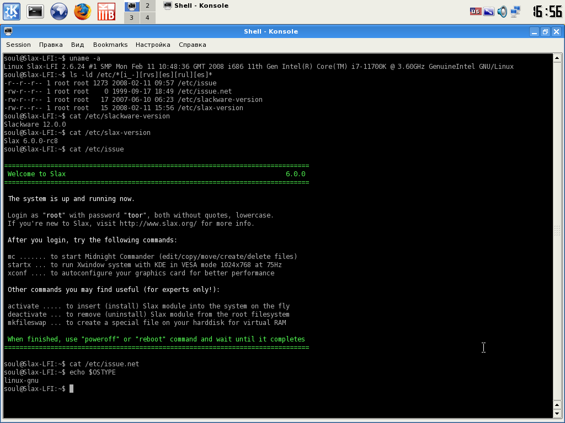The image size is (565, 423).
Task: Click scrollbar down arrow at bottom
Action: [x=557, y=413]
